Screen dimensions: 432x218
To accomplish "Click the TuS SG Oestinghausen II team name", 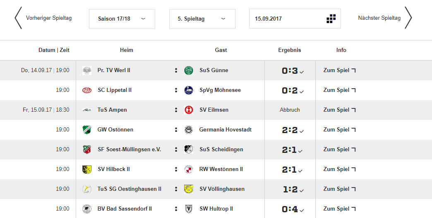I will 130,189.
